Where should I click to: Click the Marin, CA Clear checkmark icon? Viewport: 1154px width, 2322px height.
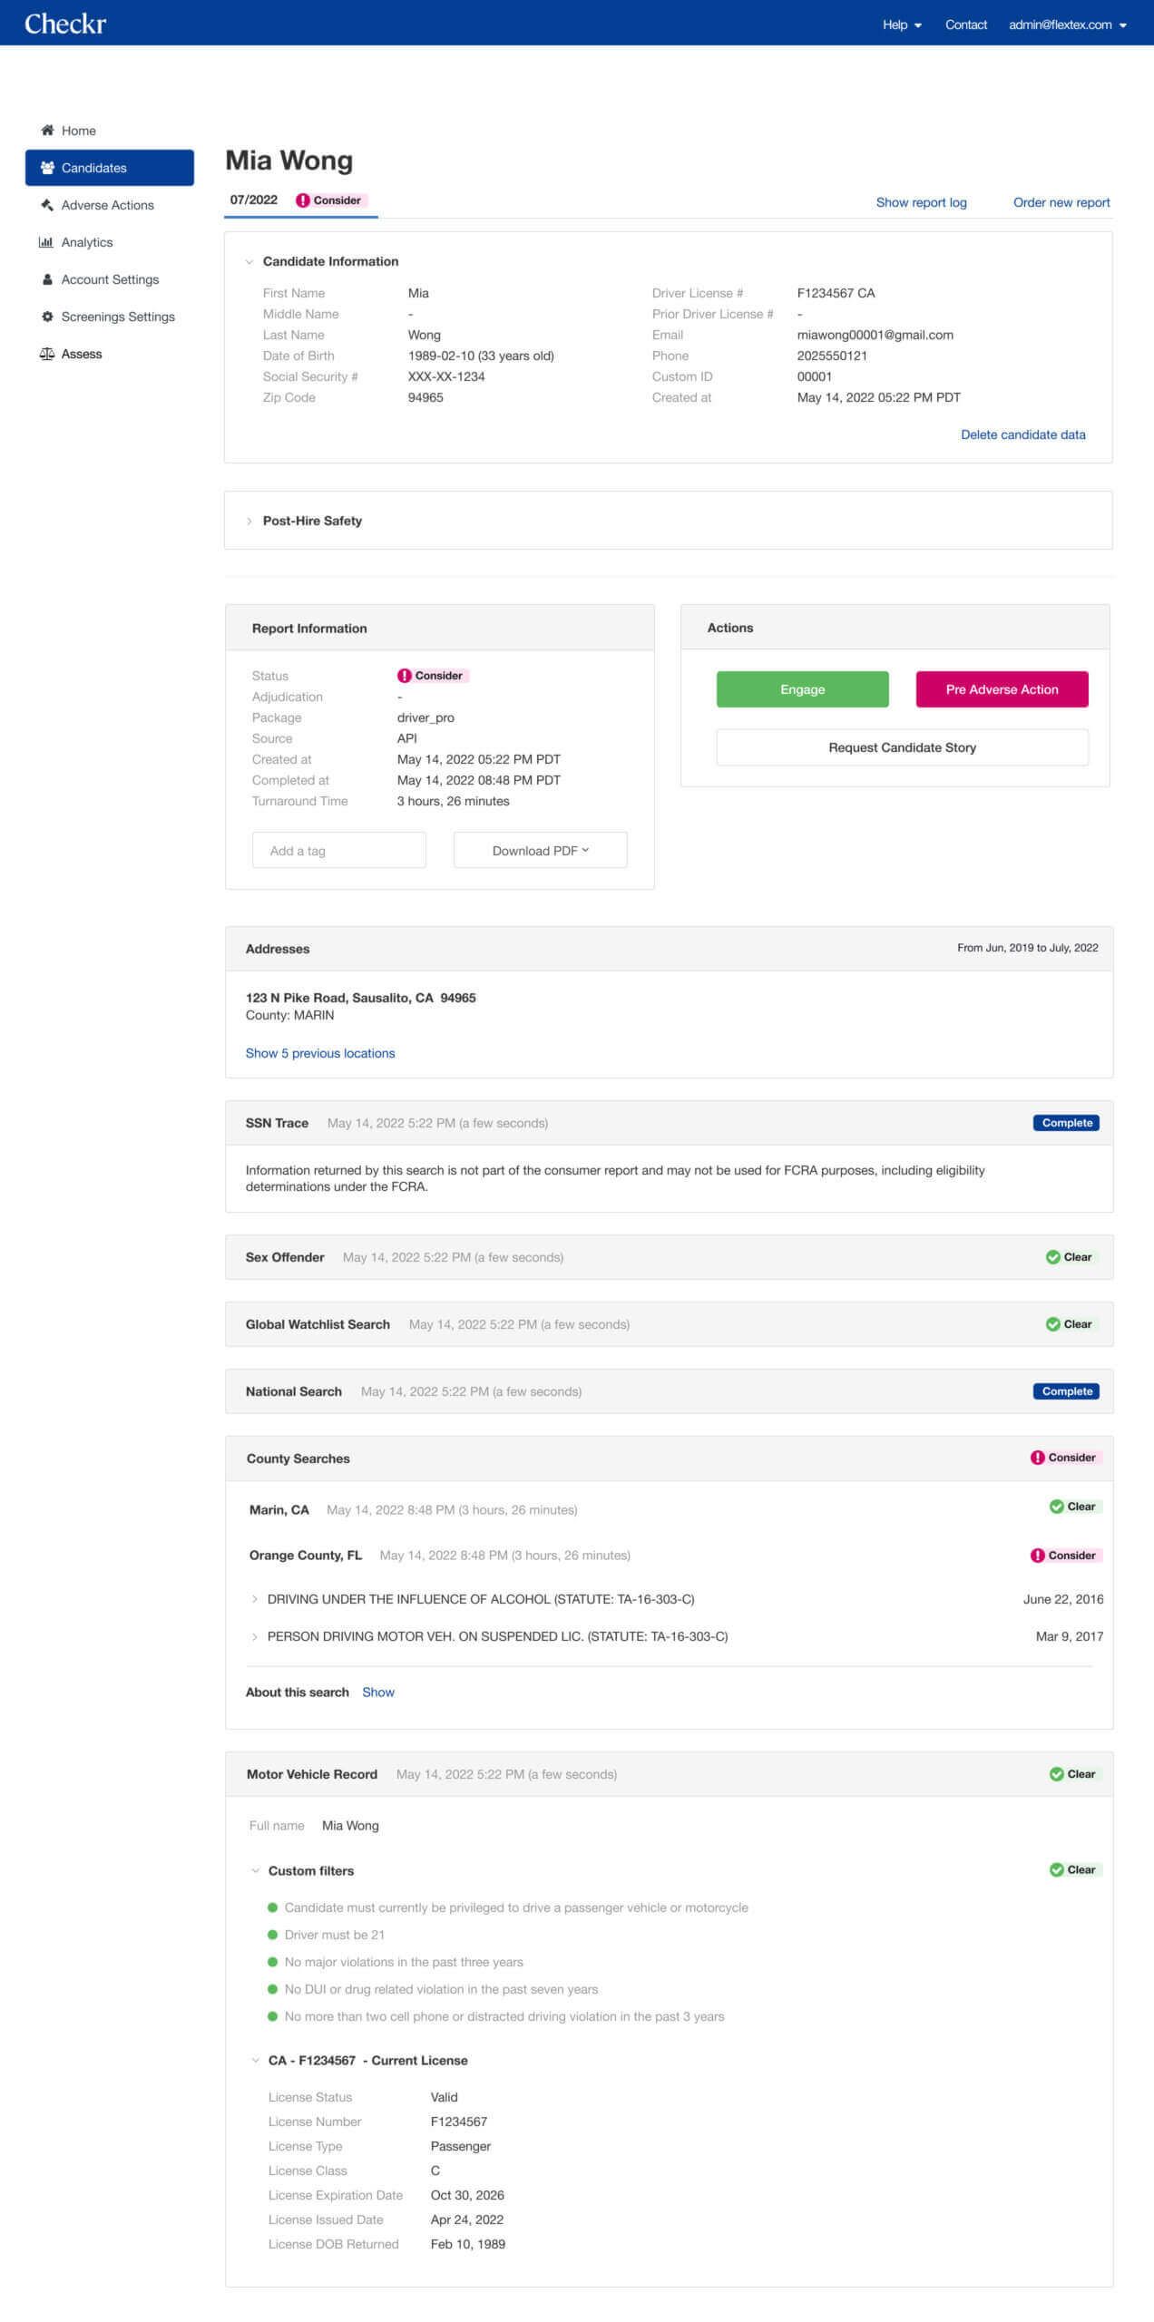coord(1057,1507)
